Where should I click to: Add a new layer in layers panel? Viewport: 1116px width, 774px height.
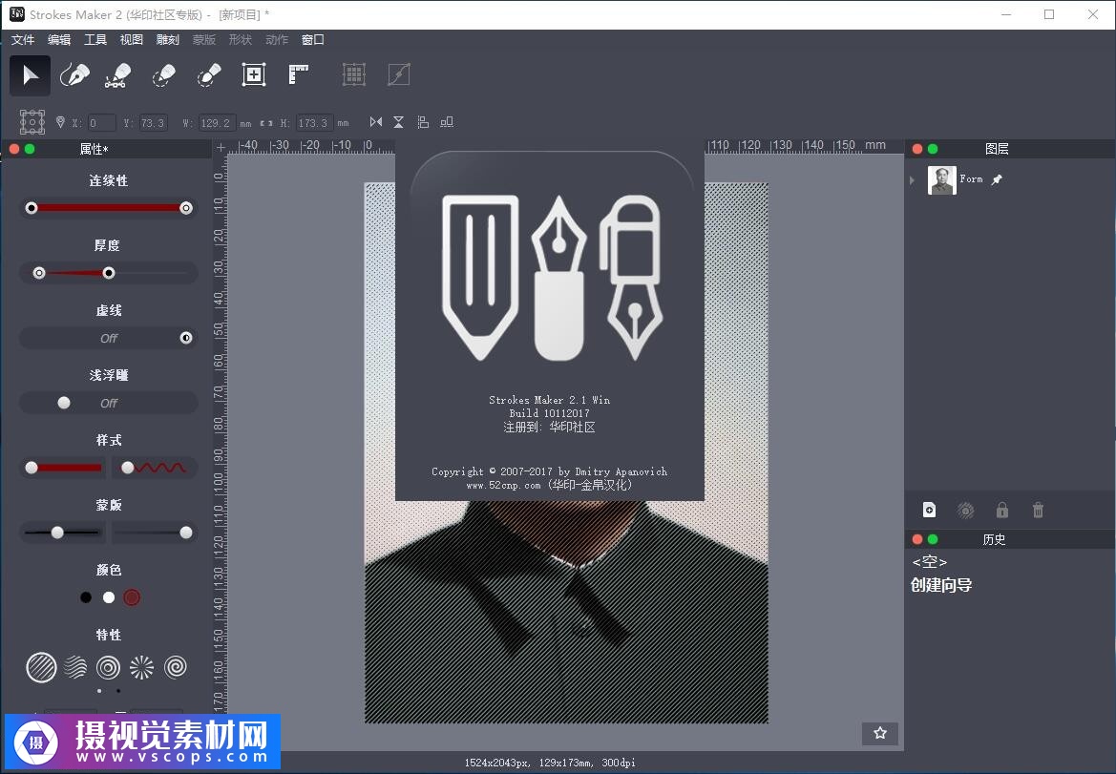tap(930, 511)
